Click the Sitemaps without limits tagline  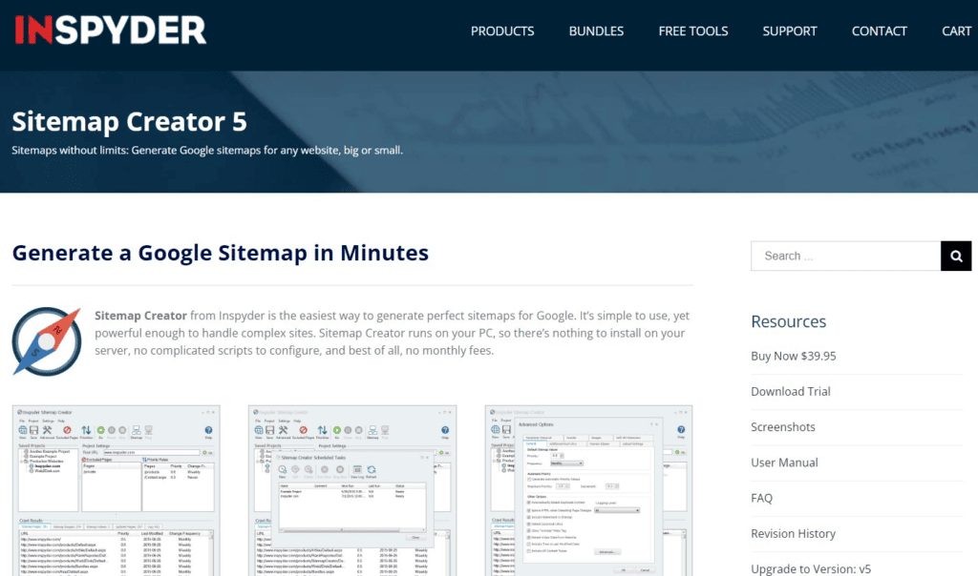tap(207, 150)
